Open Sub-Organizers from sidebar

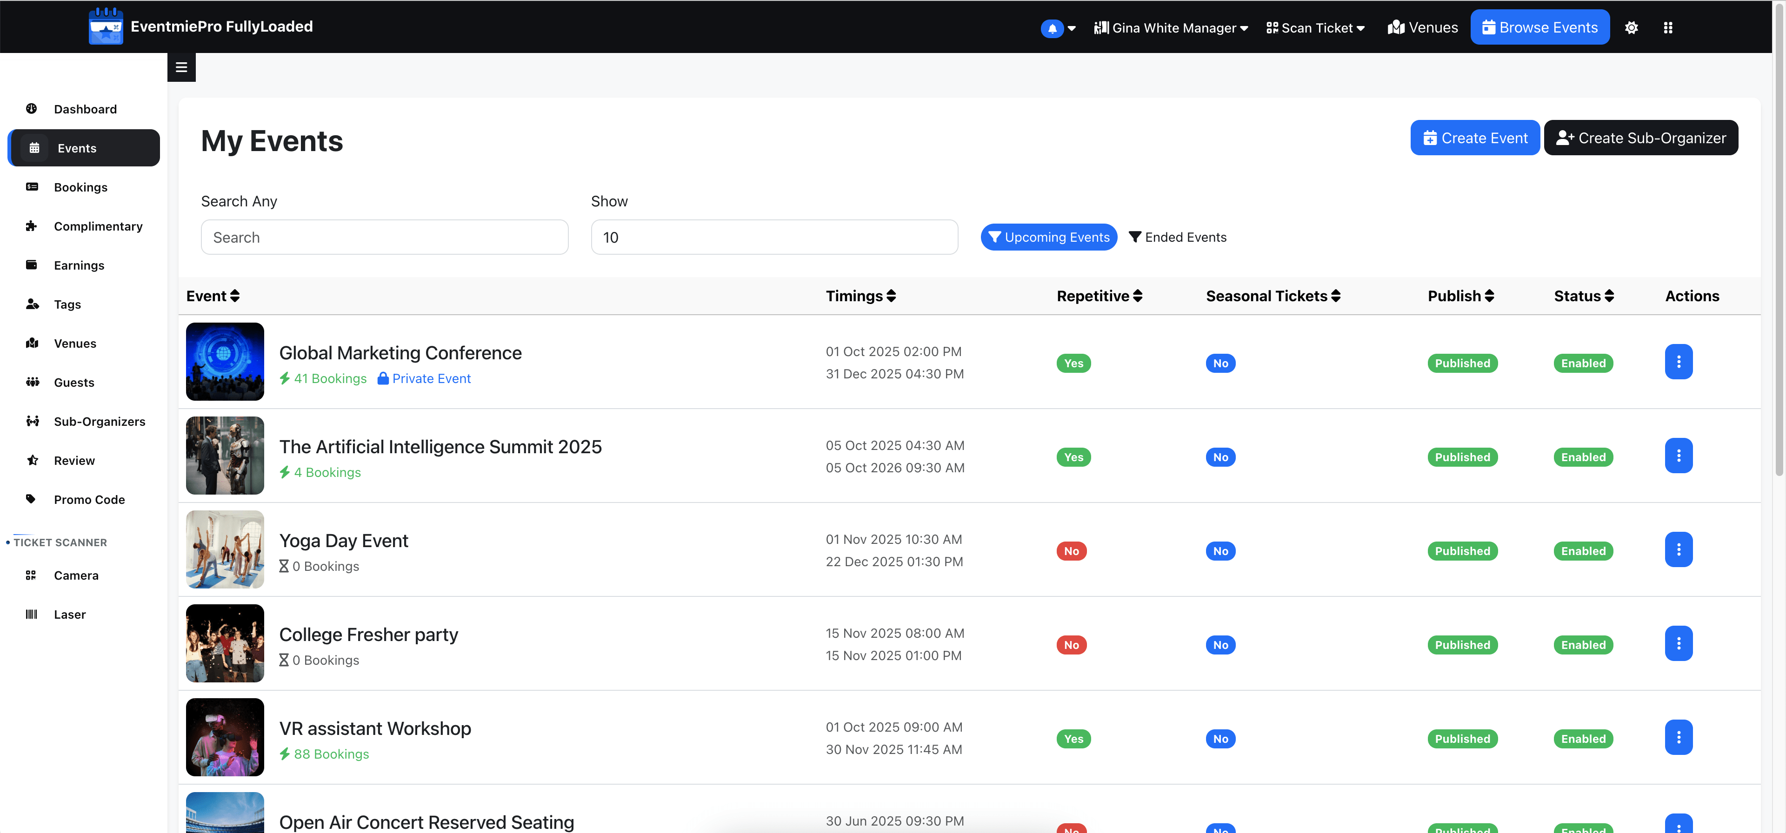[x=99, y=421]
